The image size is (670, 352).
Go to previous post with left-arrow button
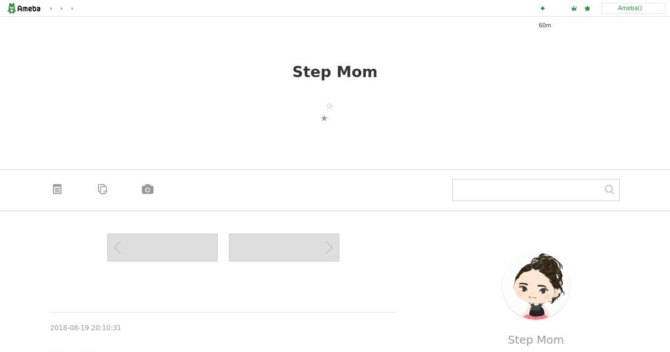pos(162,248)
